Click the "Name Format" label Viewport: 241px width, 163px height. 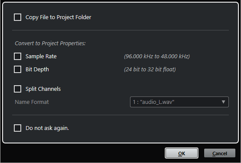(x=32, y=102)
